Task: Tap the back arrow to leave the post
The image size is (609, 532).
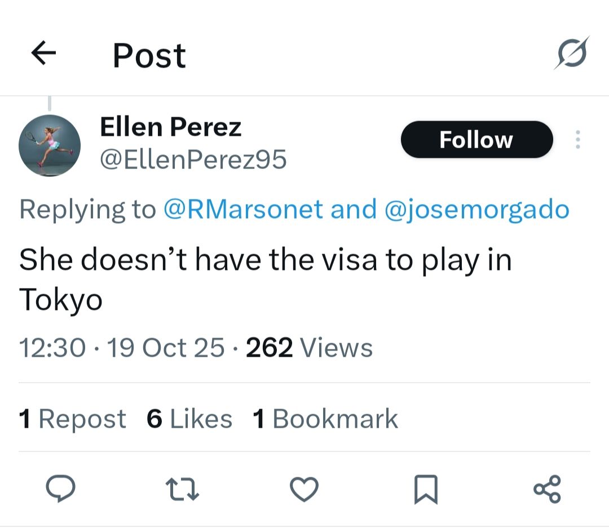Action: coord(44,54)
